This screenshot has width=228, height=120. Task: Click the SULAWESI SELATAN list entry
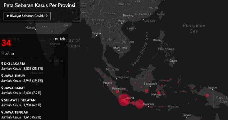click(19, 100)
